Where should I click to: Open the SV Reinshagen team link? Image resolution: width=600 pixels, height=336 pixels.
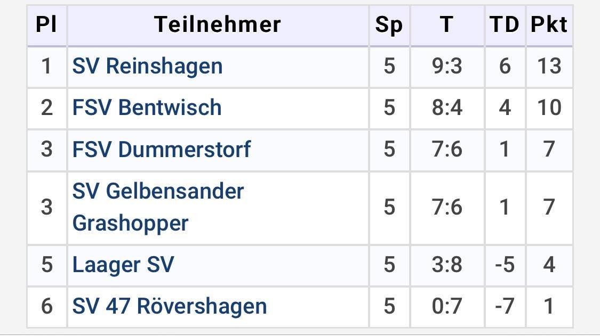pyautogui.click(x=147, y=67)
